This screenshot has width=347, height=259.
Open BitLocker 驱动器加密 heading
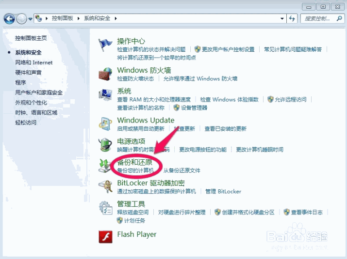coord(151,183)
